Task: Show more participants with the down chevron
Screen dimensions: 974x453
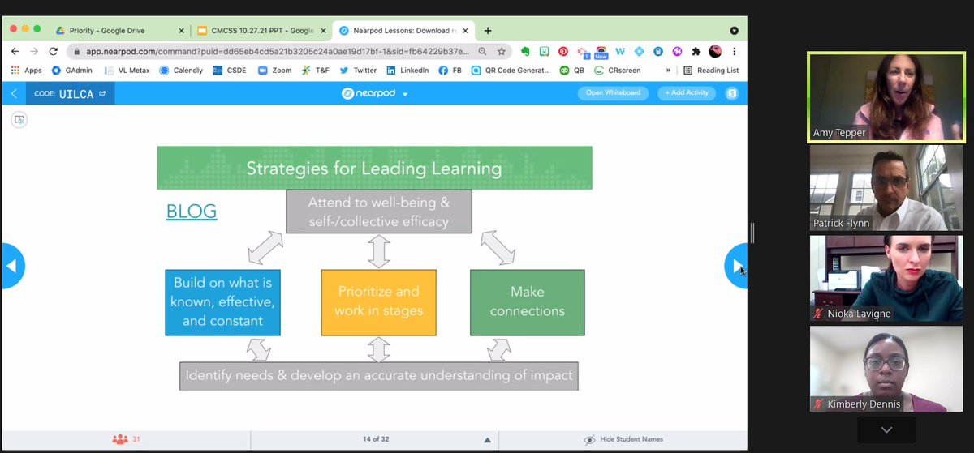Action: 886,429
